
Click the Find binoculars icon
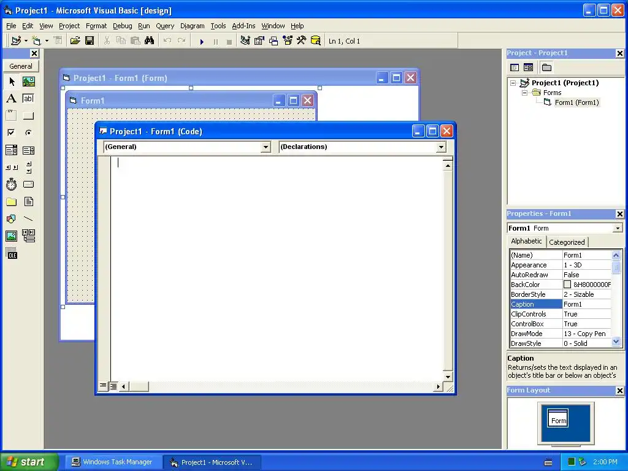(x=150, y=40)
